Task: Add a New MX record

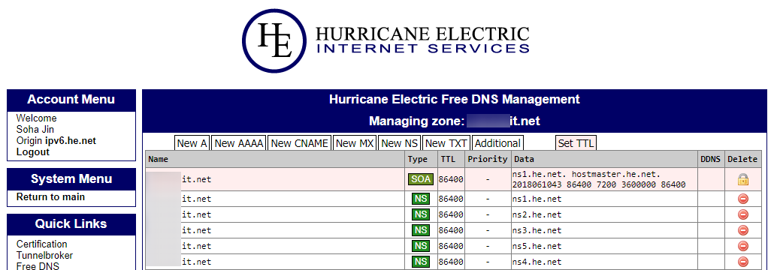Action: (x=355, y=143)
